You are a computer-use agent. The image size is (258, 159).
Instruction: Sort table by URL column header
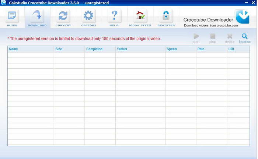[238, 49]
